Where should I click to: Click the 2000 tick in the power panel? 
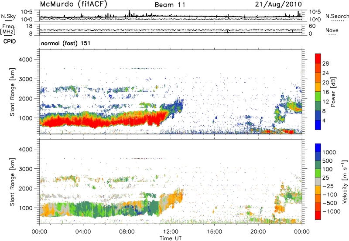(x=26, y=98)
